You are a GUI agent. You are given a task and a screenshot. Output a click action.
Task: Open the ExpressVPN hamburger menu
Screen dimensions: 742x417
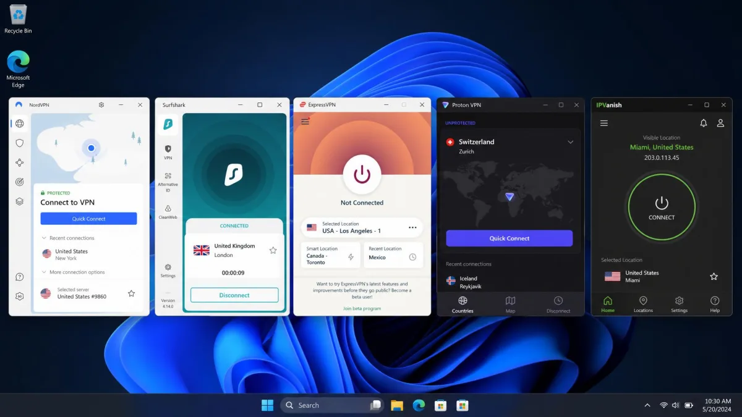(305, 121)
